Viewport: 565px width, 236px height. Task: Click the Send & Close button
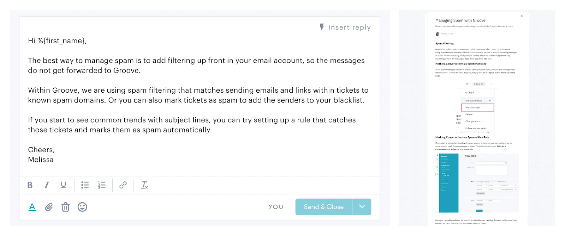pyautogui.click(x=323, y=207)
